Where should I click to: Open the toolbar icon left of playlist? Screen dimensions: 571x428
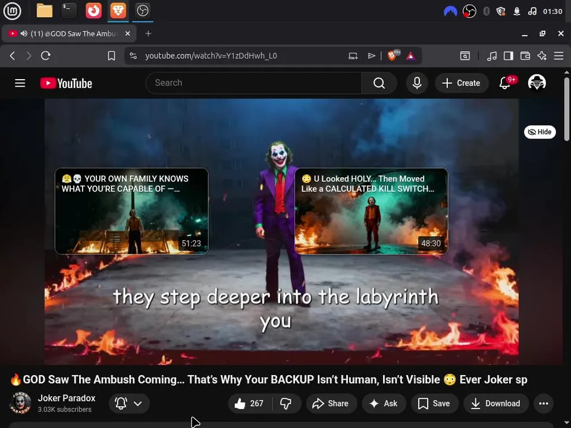click(465, 56)
